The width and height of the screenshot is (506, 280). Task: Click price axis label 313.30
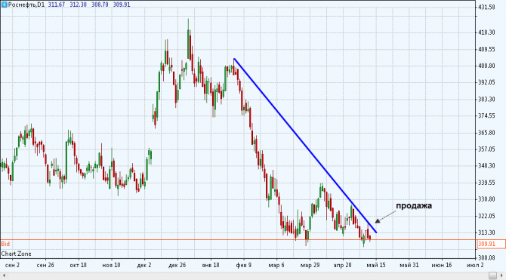(486, 232)
